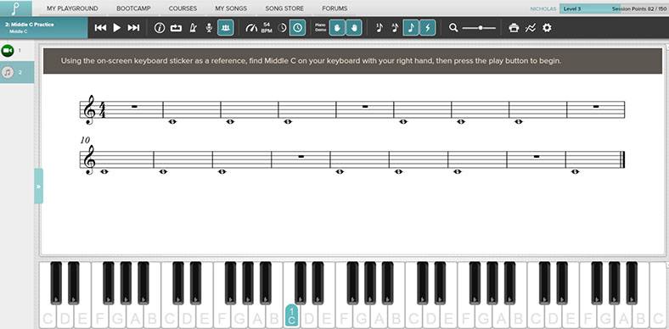
Task: Click the measure number 10 label
Action: [x=85, y=140]
